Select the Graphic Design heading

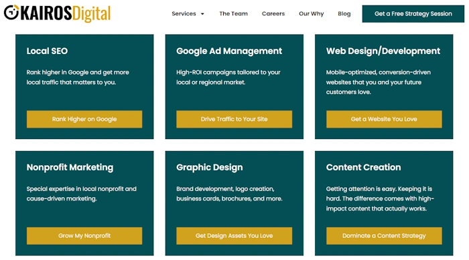pyautogui.click(x=209, y=168)
